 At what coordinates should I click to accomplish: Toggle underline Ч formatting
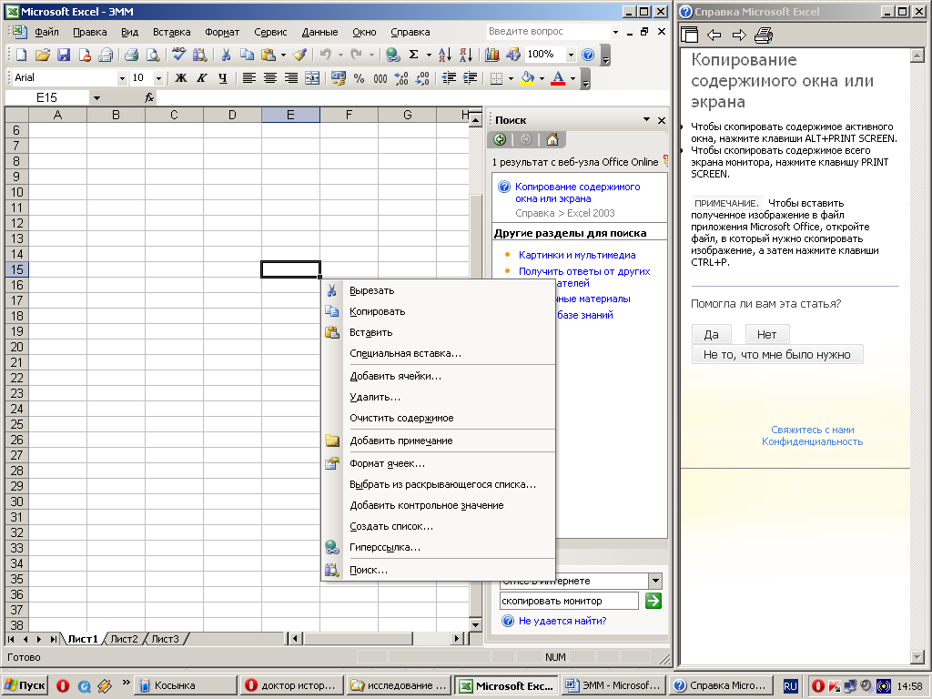(222, 78)
